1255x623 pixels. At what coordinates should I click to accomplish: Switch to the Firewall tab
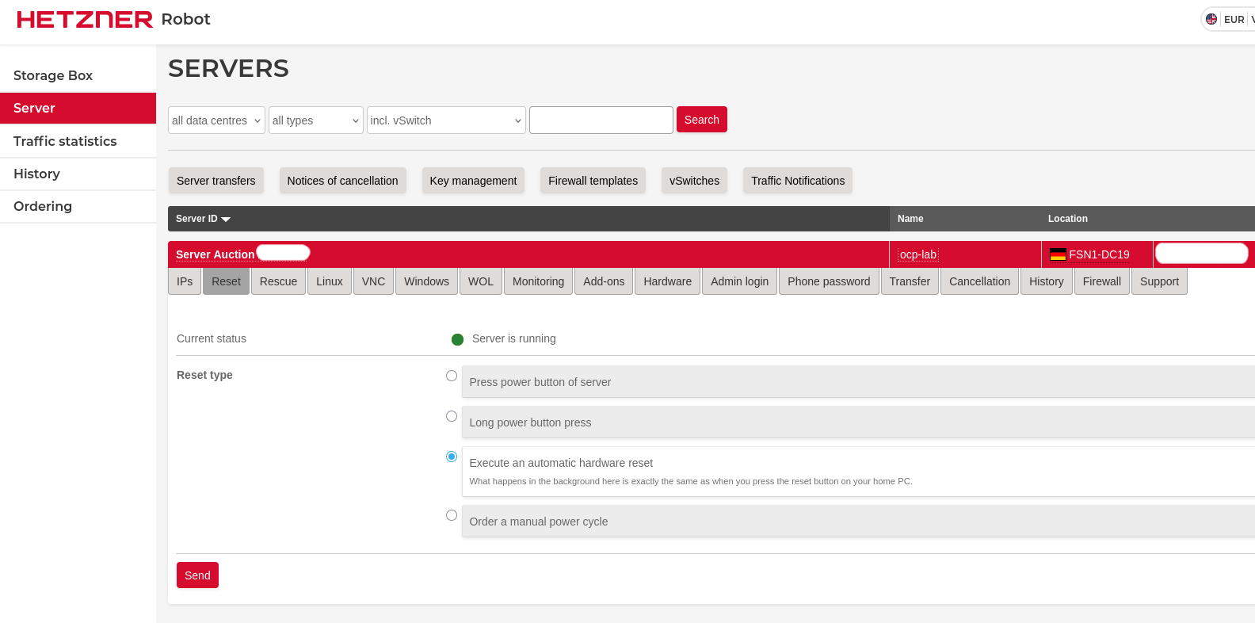click(x=1101, y=281)
